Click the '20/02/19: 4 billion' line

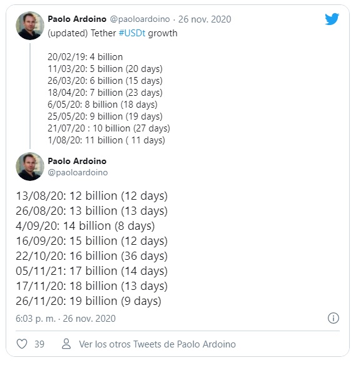point(85,57)
